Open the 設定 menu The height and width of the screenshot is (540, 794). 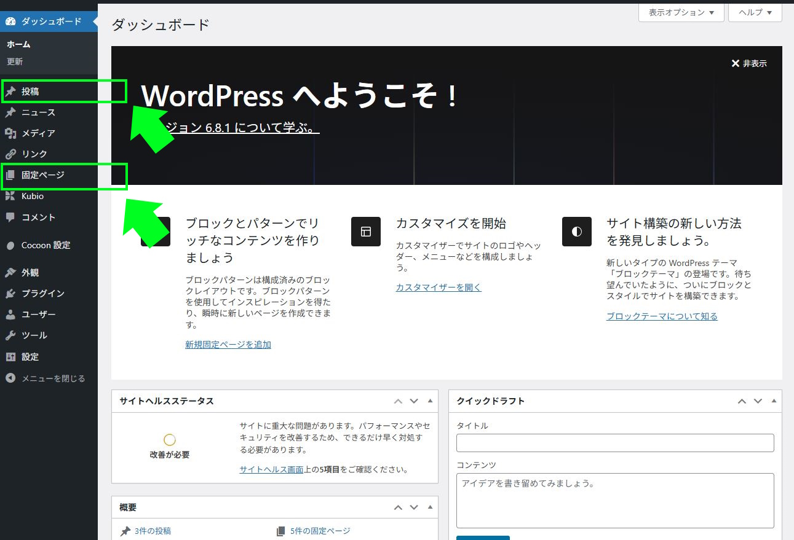pos(49,357)
